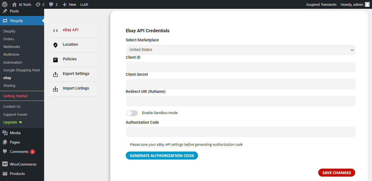Screen dimensions: 372x181
Task: Focus the Client ID input field
Action: click(x=241, y=67)
